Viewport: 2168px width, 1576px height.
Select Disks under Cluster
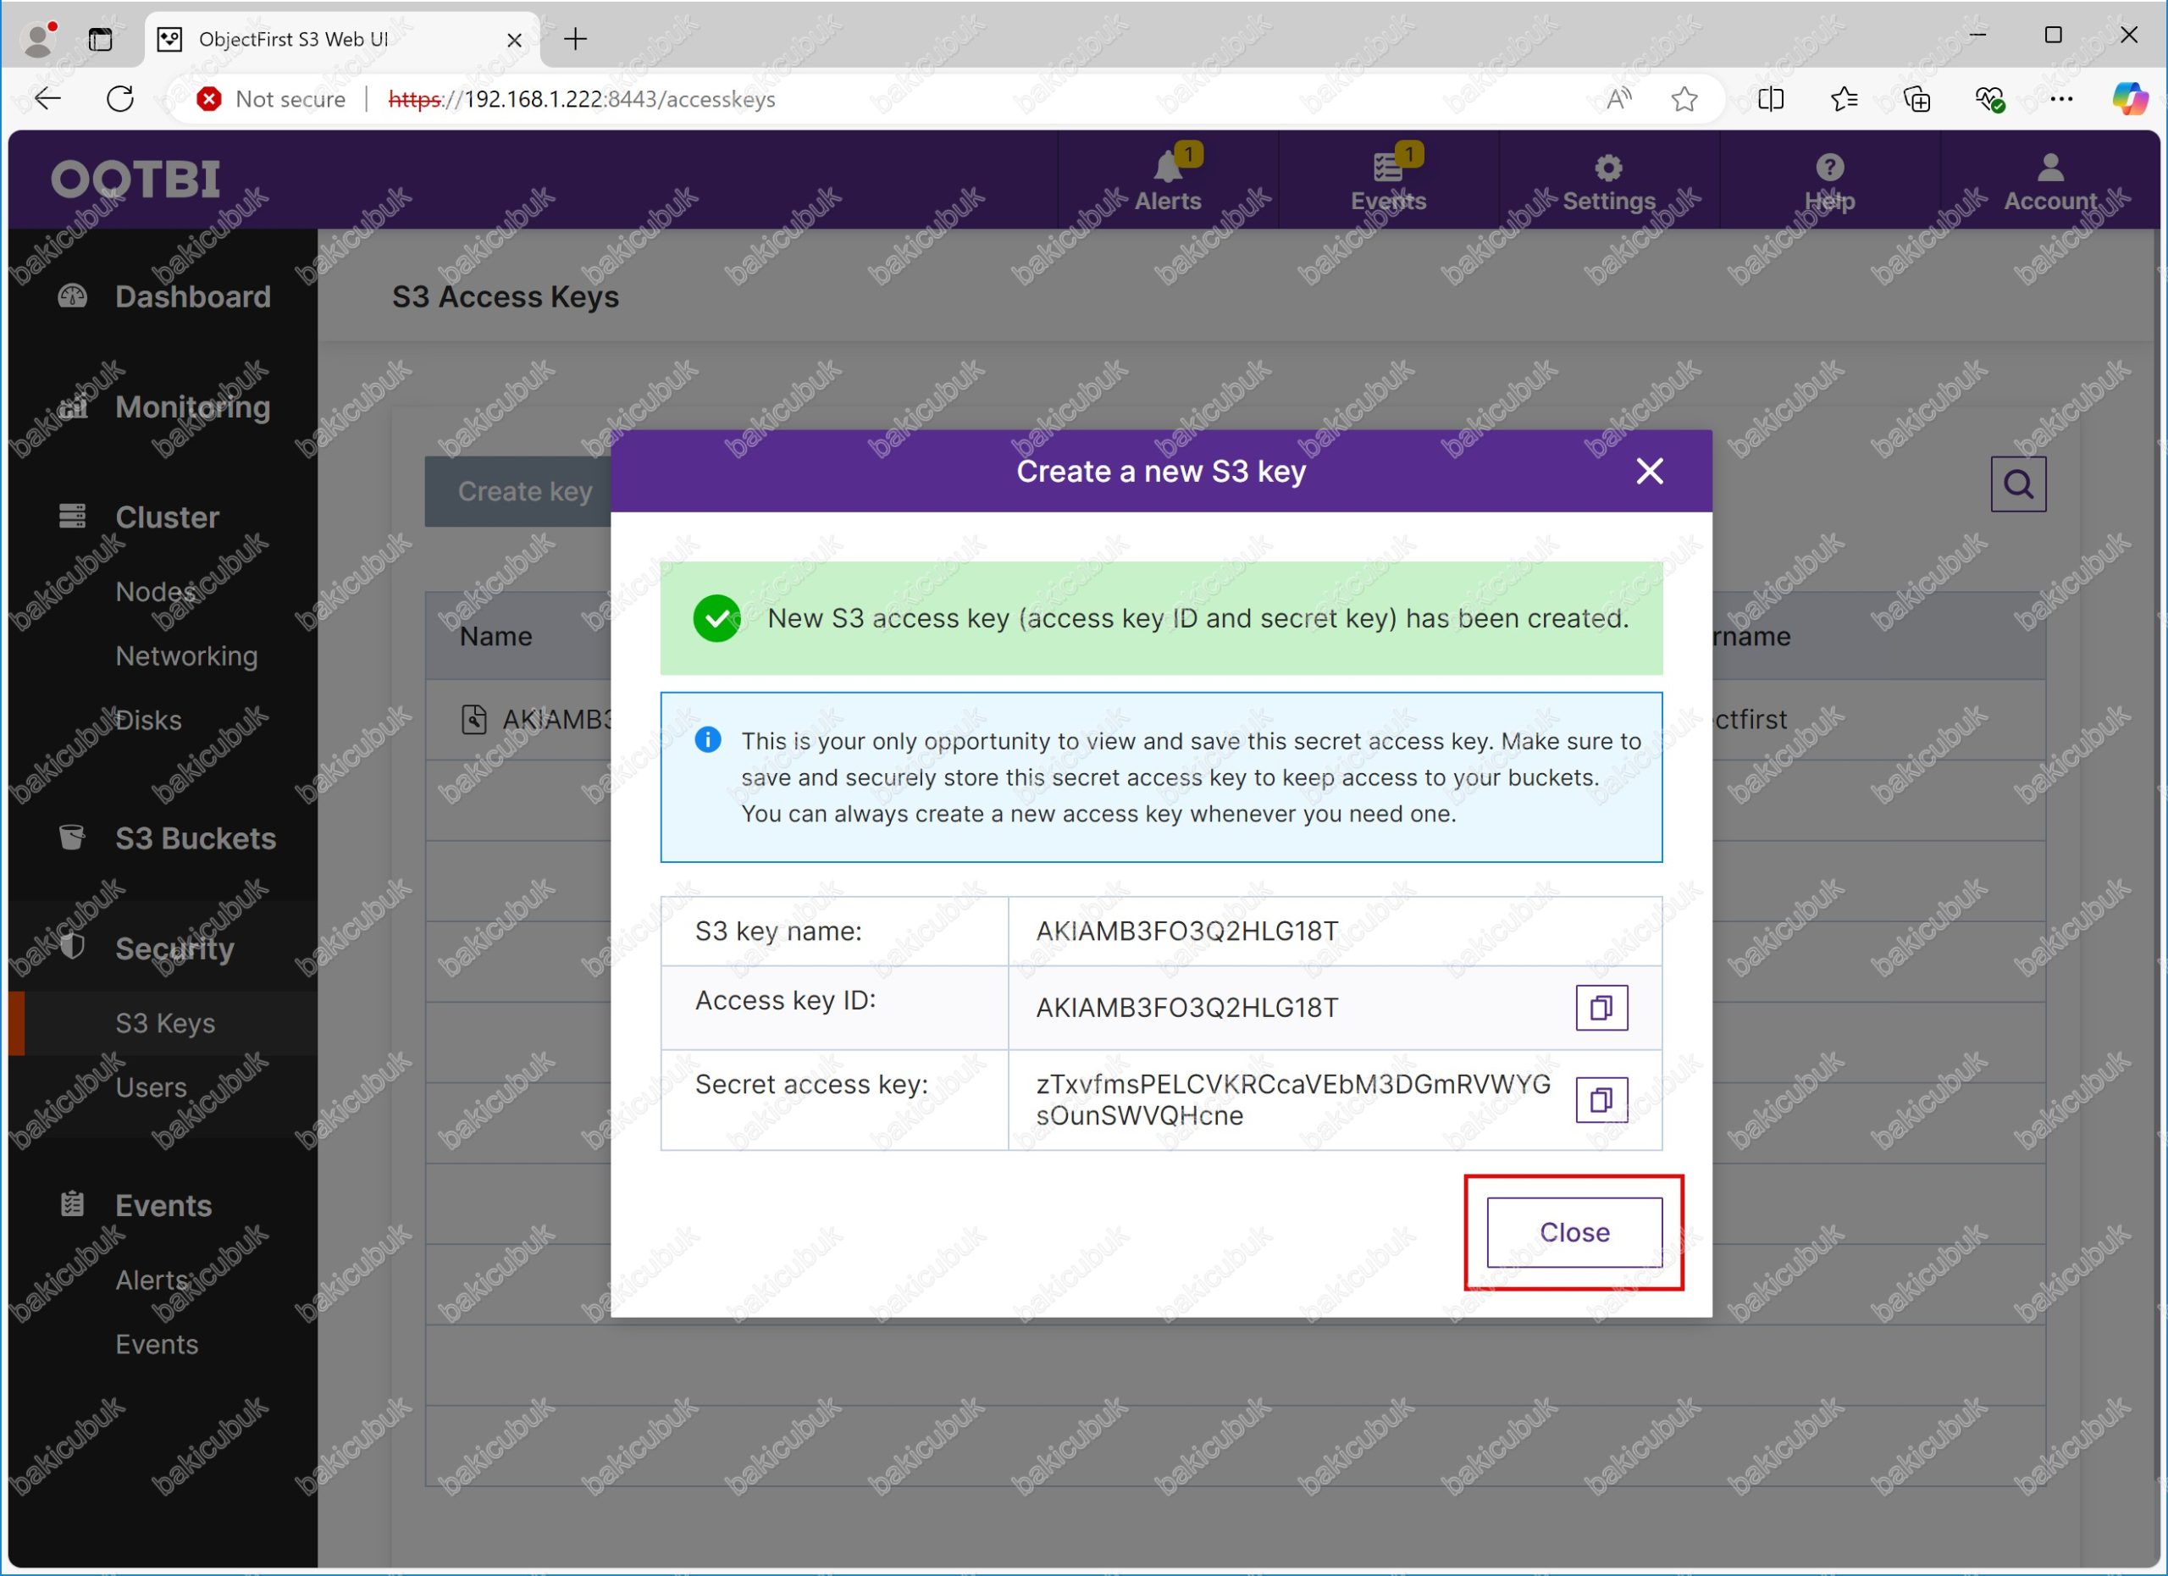[148, 720]
